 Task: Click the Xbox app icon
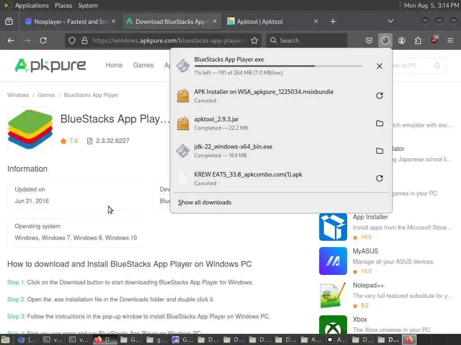coord(333,325)
